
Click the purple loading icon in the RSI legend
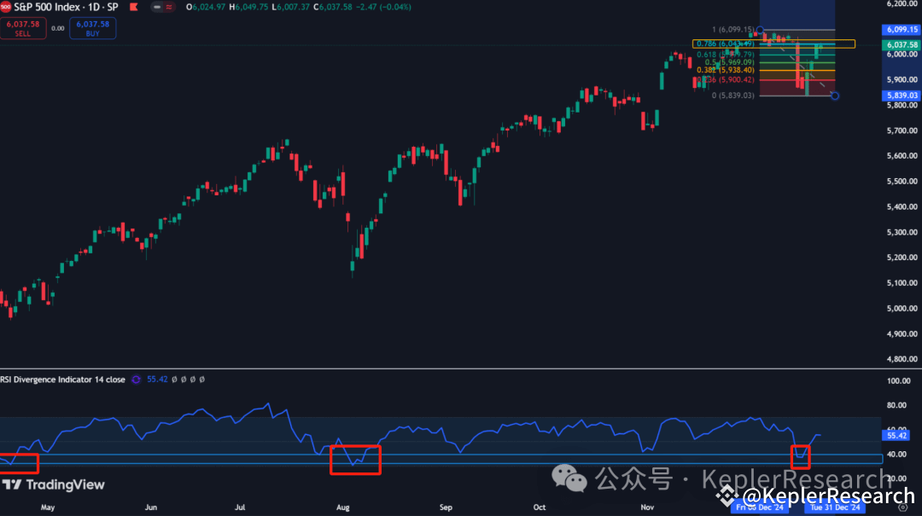136,380
